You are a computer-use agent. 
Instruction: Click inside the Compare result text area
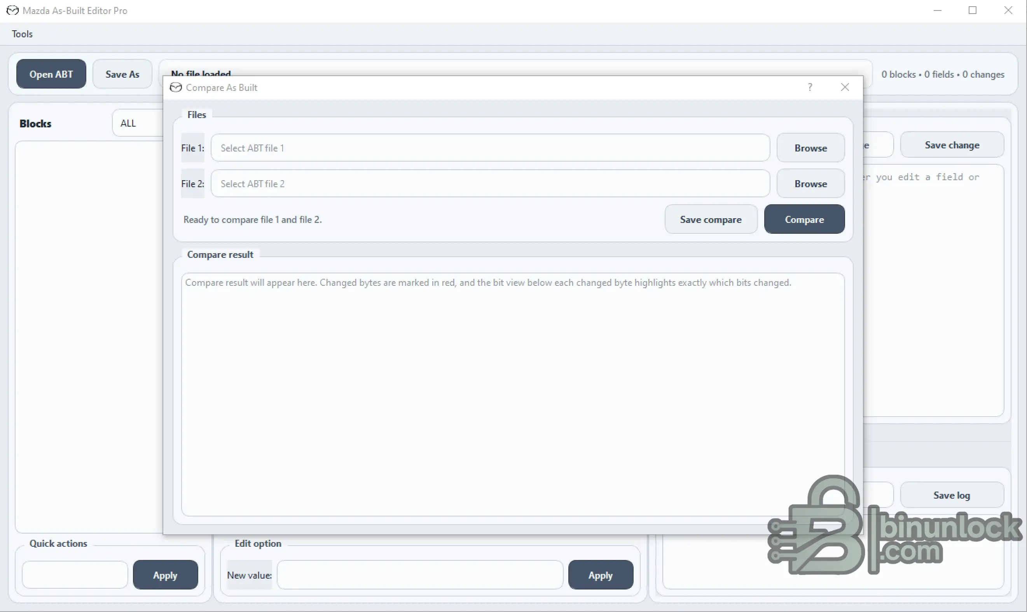513,394
